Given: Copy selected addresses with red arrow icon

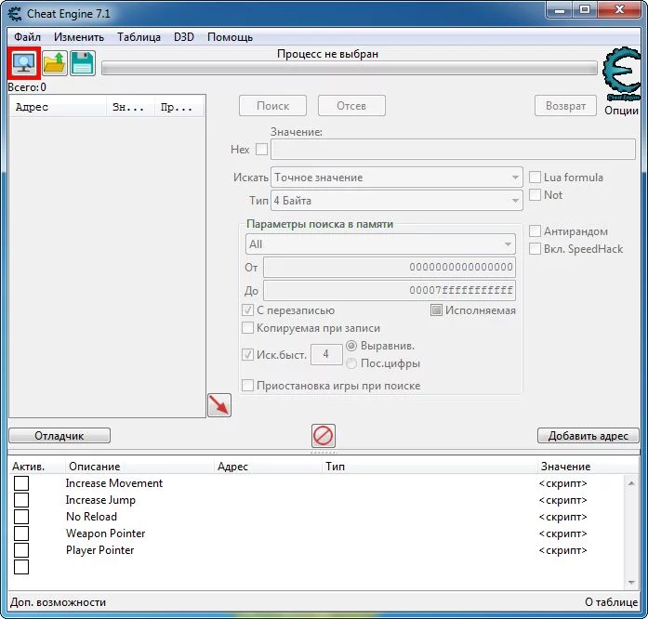Looking at the screenshot, I should coord(219,405).
